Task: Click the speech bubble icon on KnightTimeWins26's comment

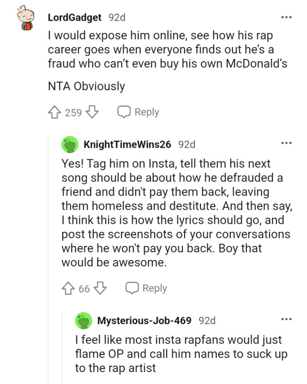Action: (x=132, y=288)
